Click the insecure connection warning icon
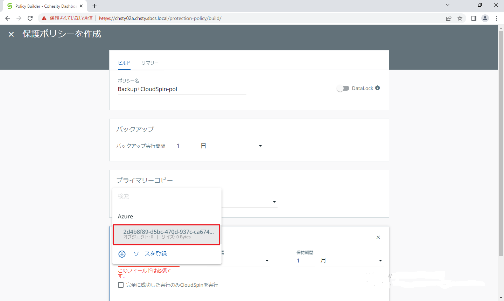 (x=44, y=18)
